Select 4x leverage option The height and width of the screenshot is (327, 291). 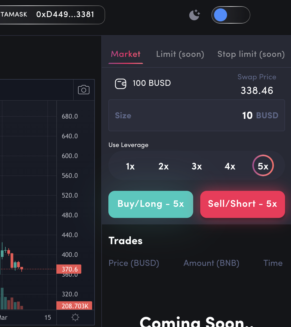[x=230, y=166]
